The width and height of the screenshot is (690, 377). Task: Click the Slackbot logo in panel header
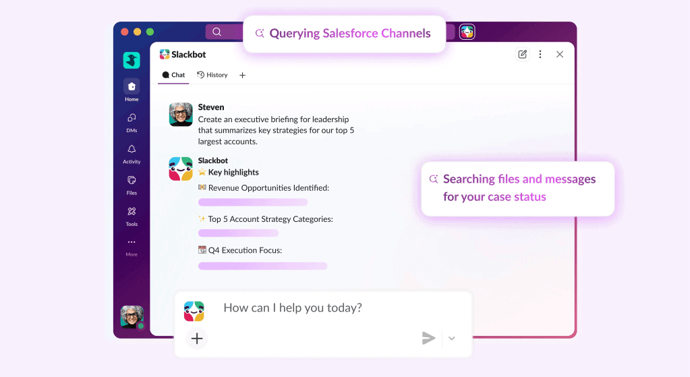[165, 54]
